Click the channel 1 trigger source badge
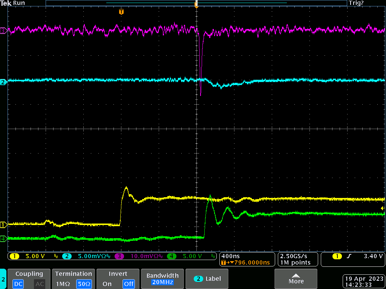This screenshot has width=386, height=289. pyautogui.click(x=337, y=256)
